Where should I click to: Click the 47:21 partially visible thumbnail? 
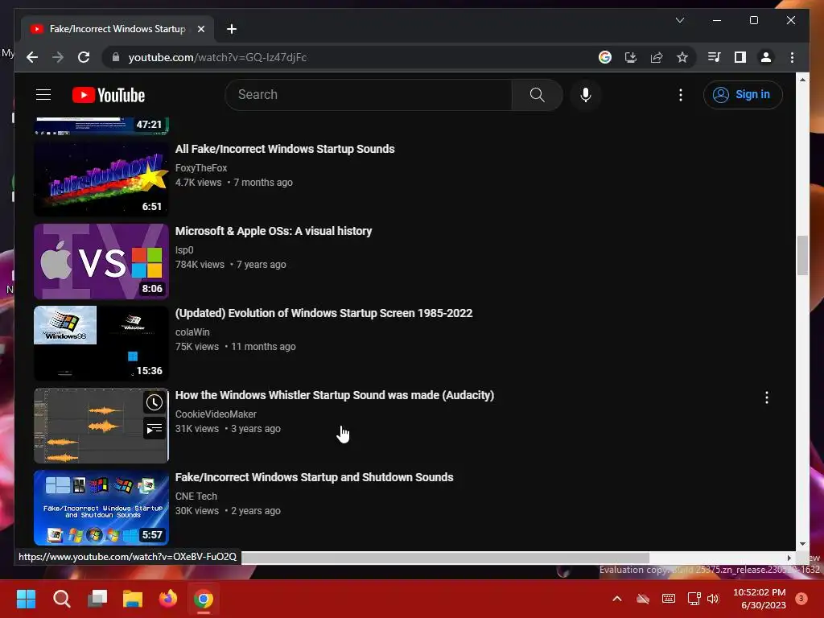(101, 126)
